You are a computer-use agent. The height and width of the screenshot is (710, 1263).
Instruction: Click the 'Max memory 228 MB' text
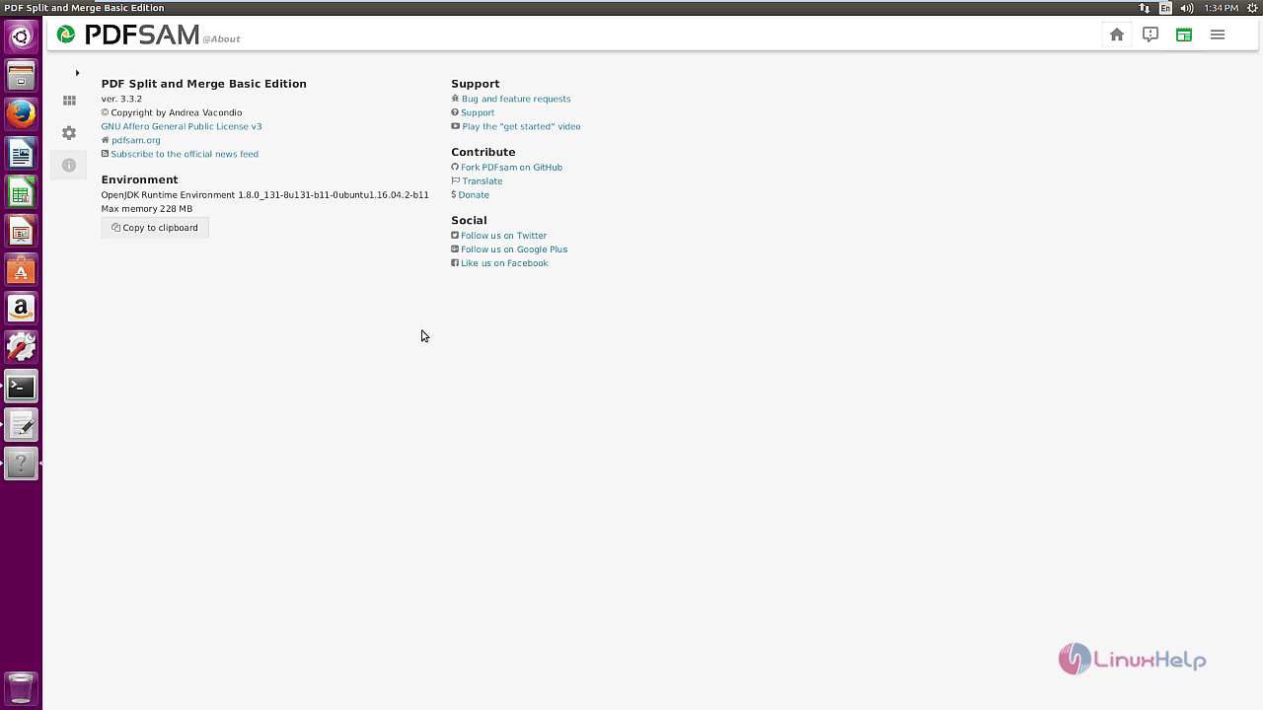147,209
